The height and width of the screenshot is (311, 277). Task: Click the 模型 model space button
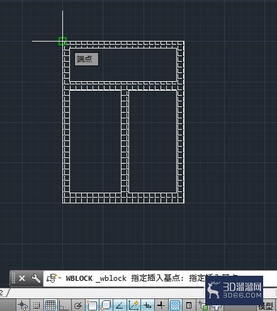coord(266,307)
